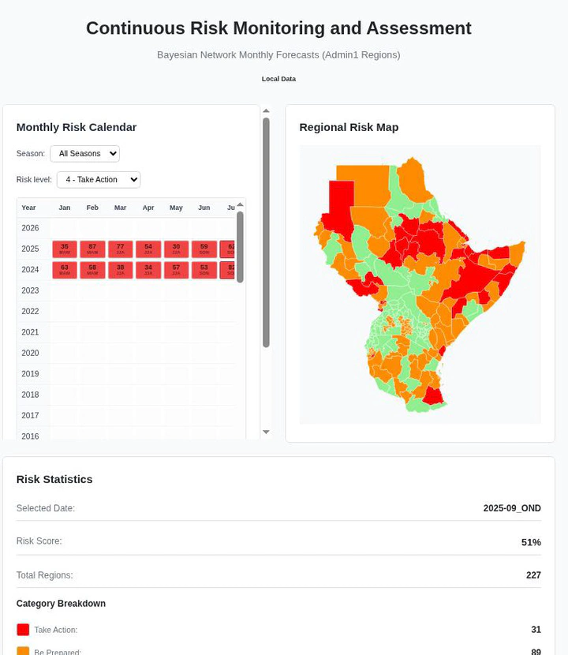Click the calendar panel scroll-down arrow
Viewport: 568px width, 655px height.
[266, 432]
